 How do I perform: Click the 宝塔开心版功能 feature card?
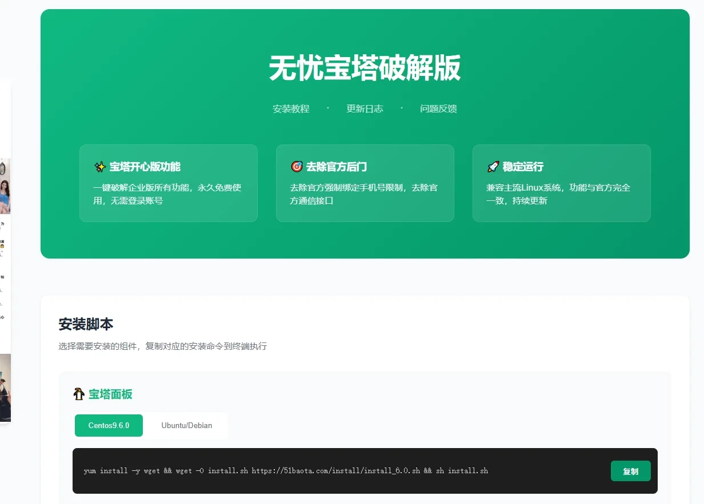(169, 183)
